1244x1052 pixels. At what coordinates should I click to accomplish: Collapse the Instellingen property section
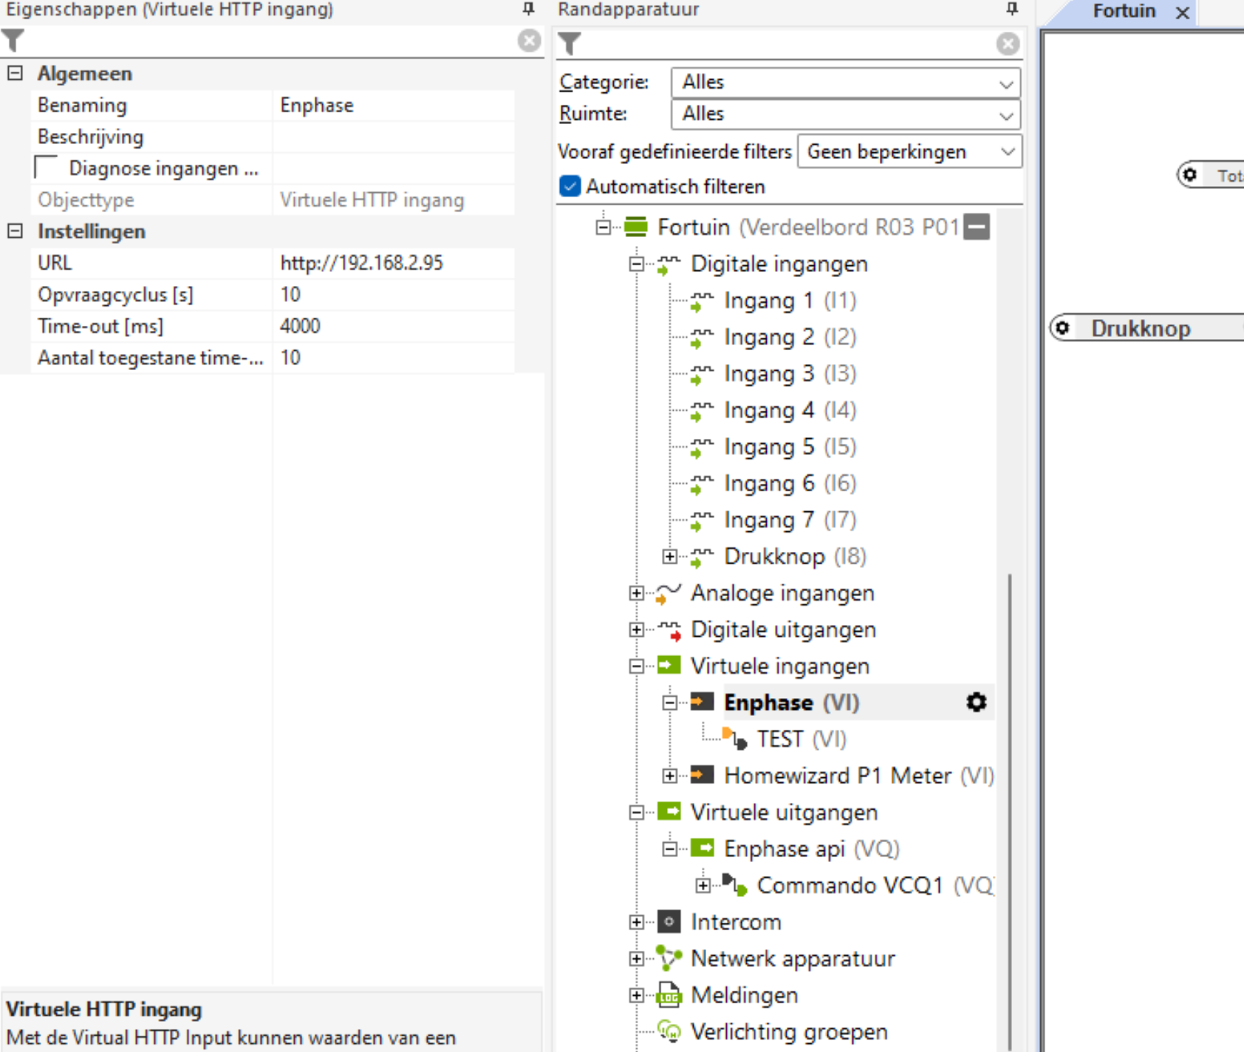pos(15,231)
